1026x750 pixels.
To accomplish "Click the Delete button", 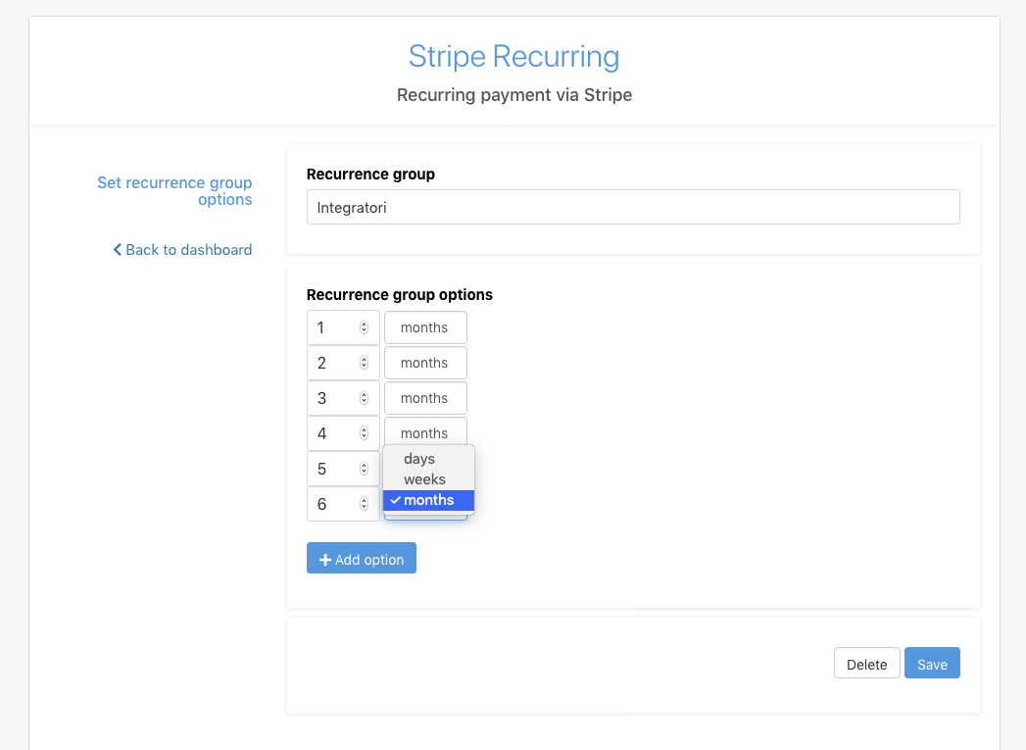I will (x=867, y=664).
